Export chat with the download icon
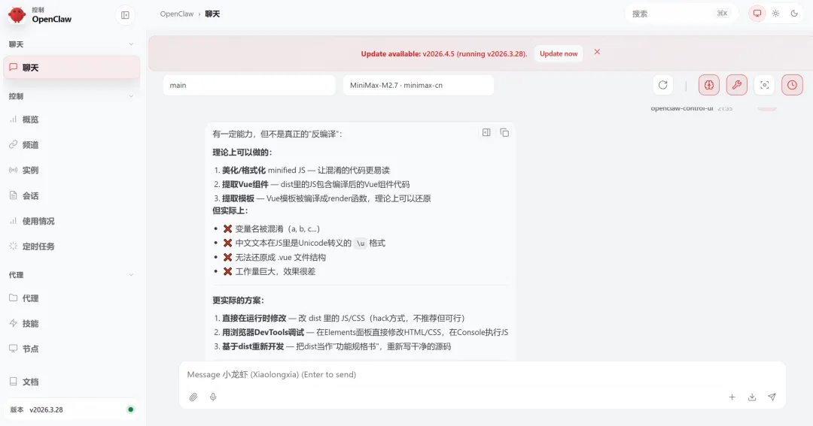The image size is (813, 426). [x=752, y=397]
